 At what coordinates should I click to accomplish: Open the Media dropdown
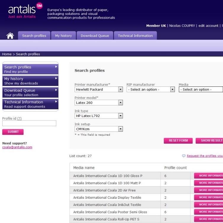pyautogui.click(x=200, y=89)
